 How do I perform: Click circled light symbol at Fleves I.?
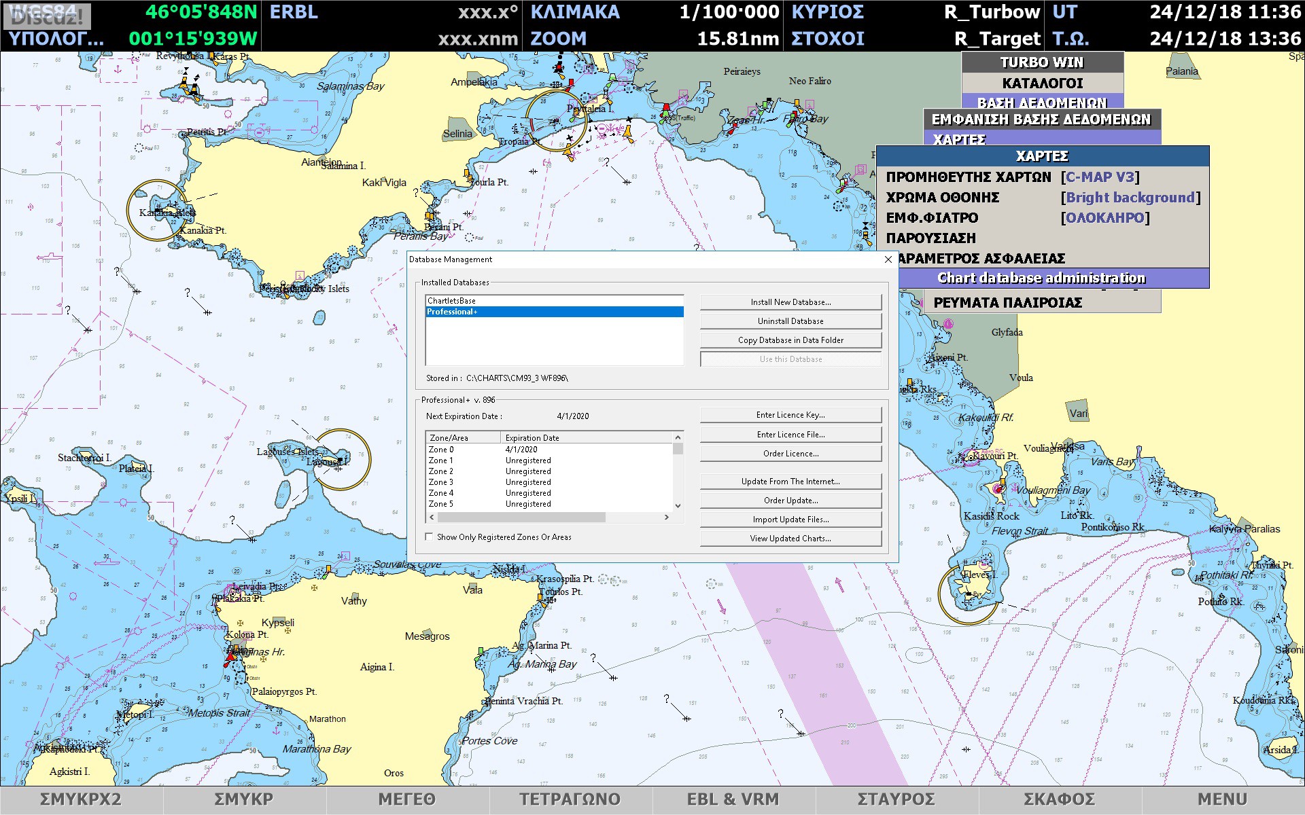click(969, 593)
